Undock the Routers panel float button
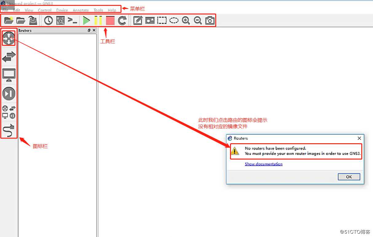This screenshot has width=373, height=237. click(x=89, y=30)
